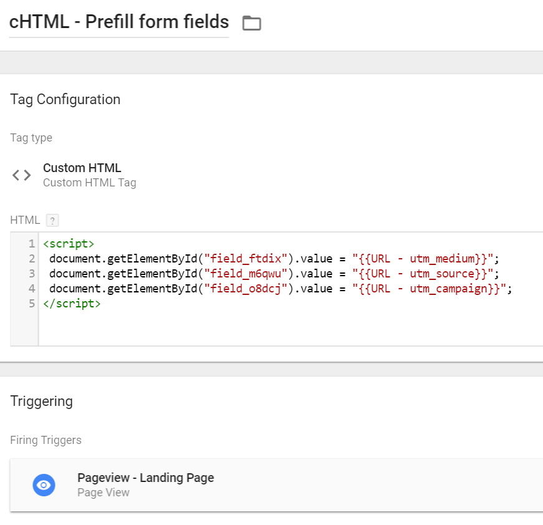Open the Tag Configuration section
The width and height of the screenshot is (543, 525).
click(65, 99)
